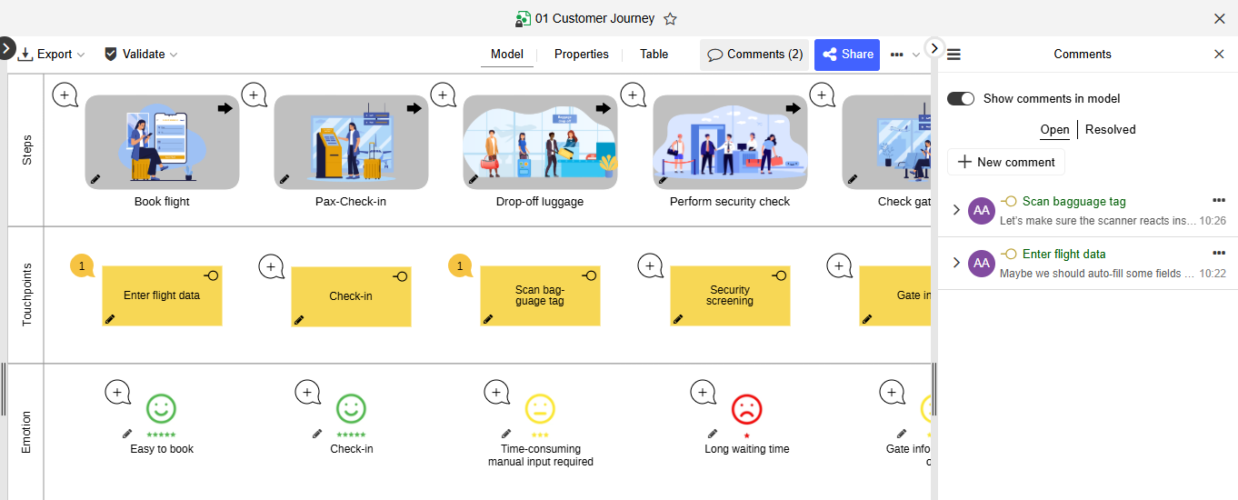The width and height of the screenshot is (1238, 500).
Task: Click the happy smiley above Easy to book
Action: coord(161,409)
